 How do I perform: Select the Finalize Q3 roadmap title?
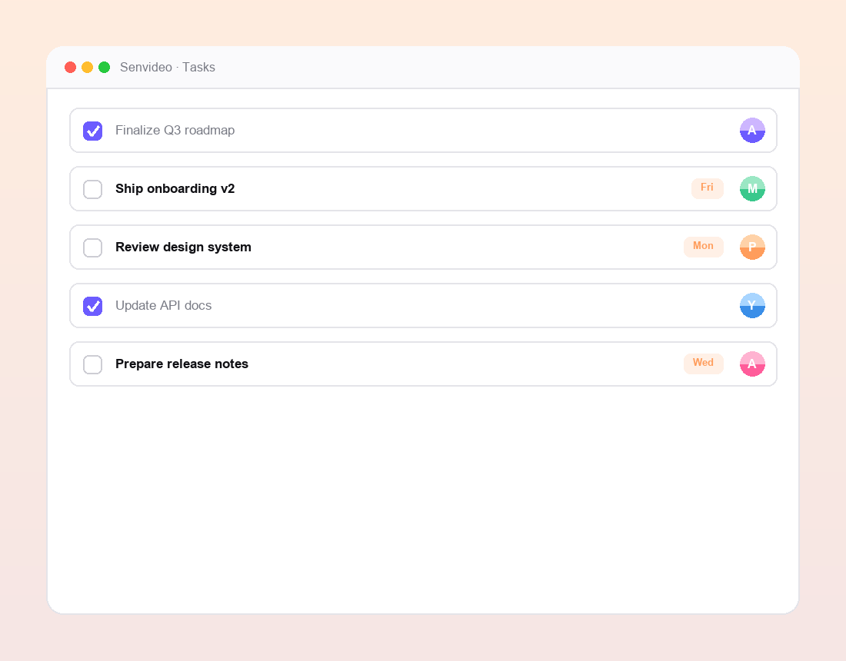pos(175,131)
